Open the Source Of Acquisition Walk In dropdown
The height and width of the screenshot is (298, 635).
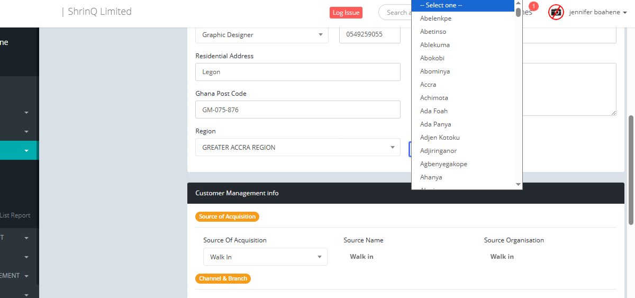click(265, 257)
